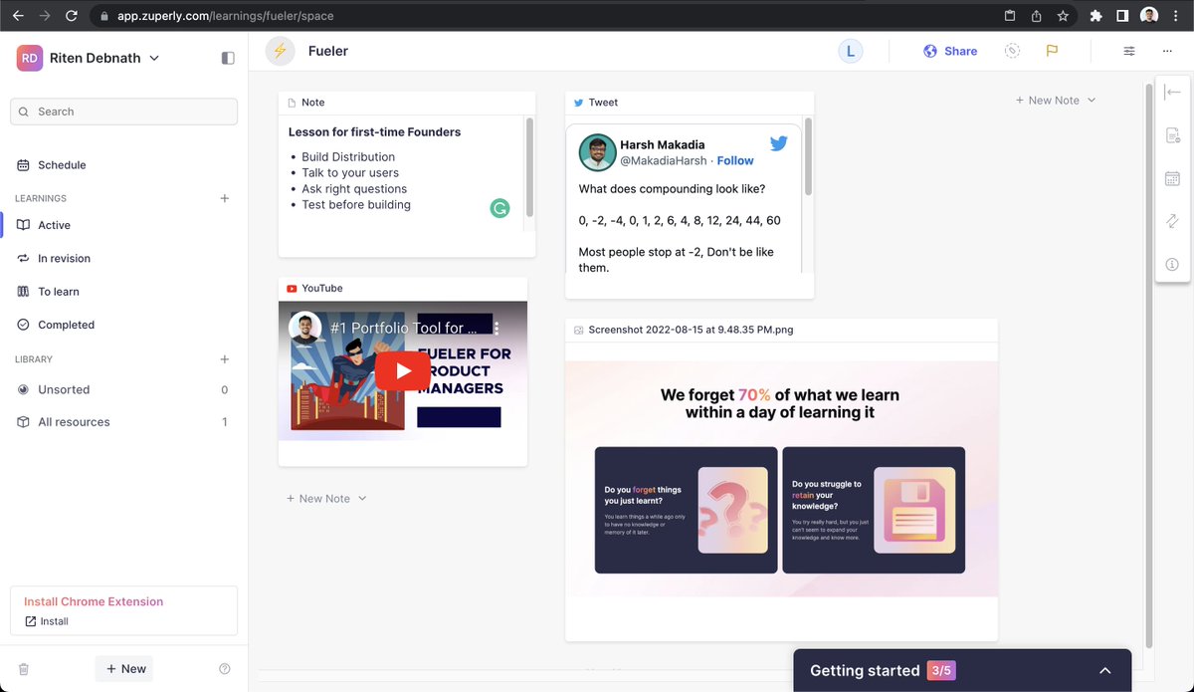Open the help question mark icon
This screenshot has width=1194, height=692.
tap(225, 669)
